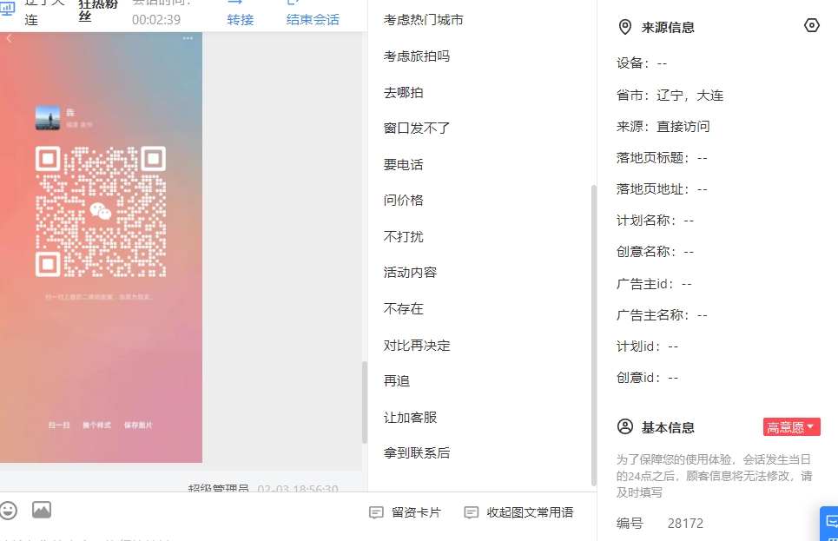Open 高意愿 intention dropdown
The height and width of the screenshot is (541, 838).
[x=791, y=427]
